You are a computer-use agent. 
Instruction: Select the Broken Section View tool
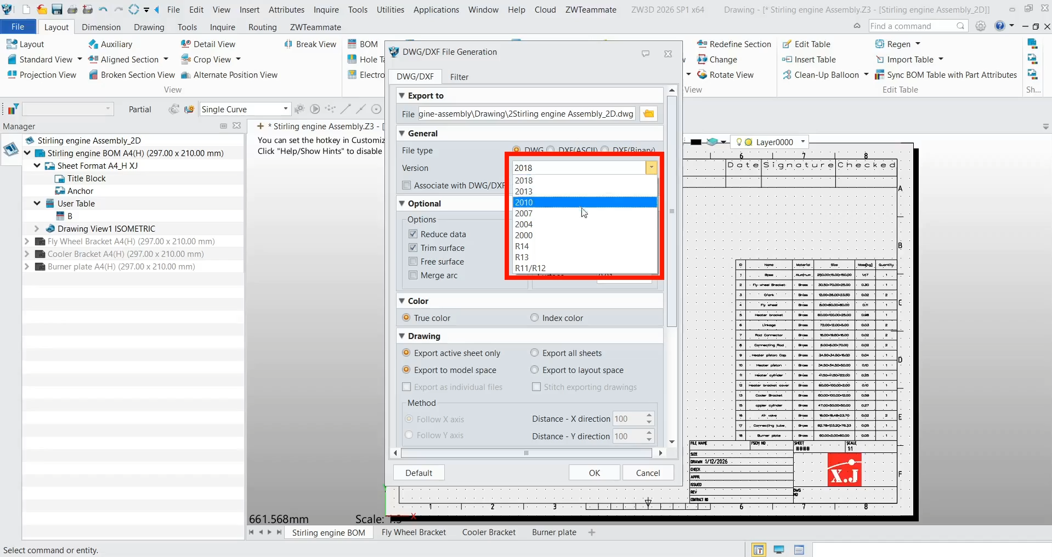coord(136,75)
